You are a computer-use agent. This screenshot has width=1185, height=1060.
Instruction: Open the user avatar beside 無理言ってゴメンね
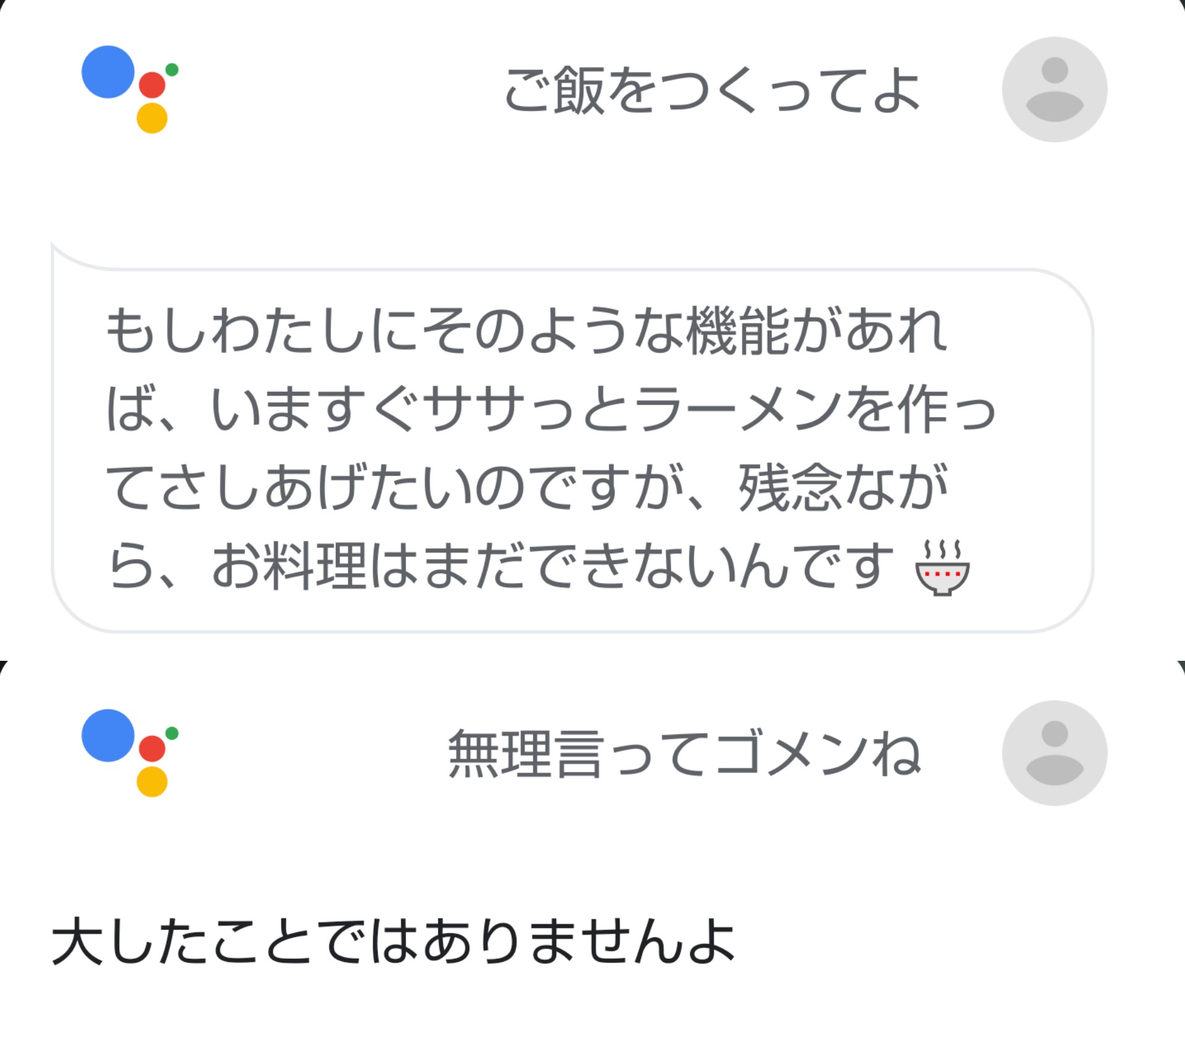(x=1054, y=753)
